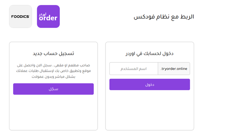Viewport: 230px width, 139px height.
Task: Click the .tryorder.online domain suffix box
Action: pyautogui.click(x=174, y=69)
